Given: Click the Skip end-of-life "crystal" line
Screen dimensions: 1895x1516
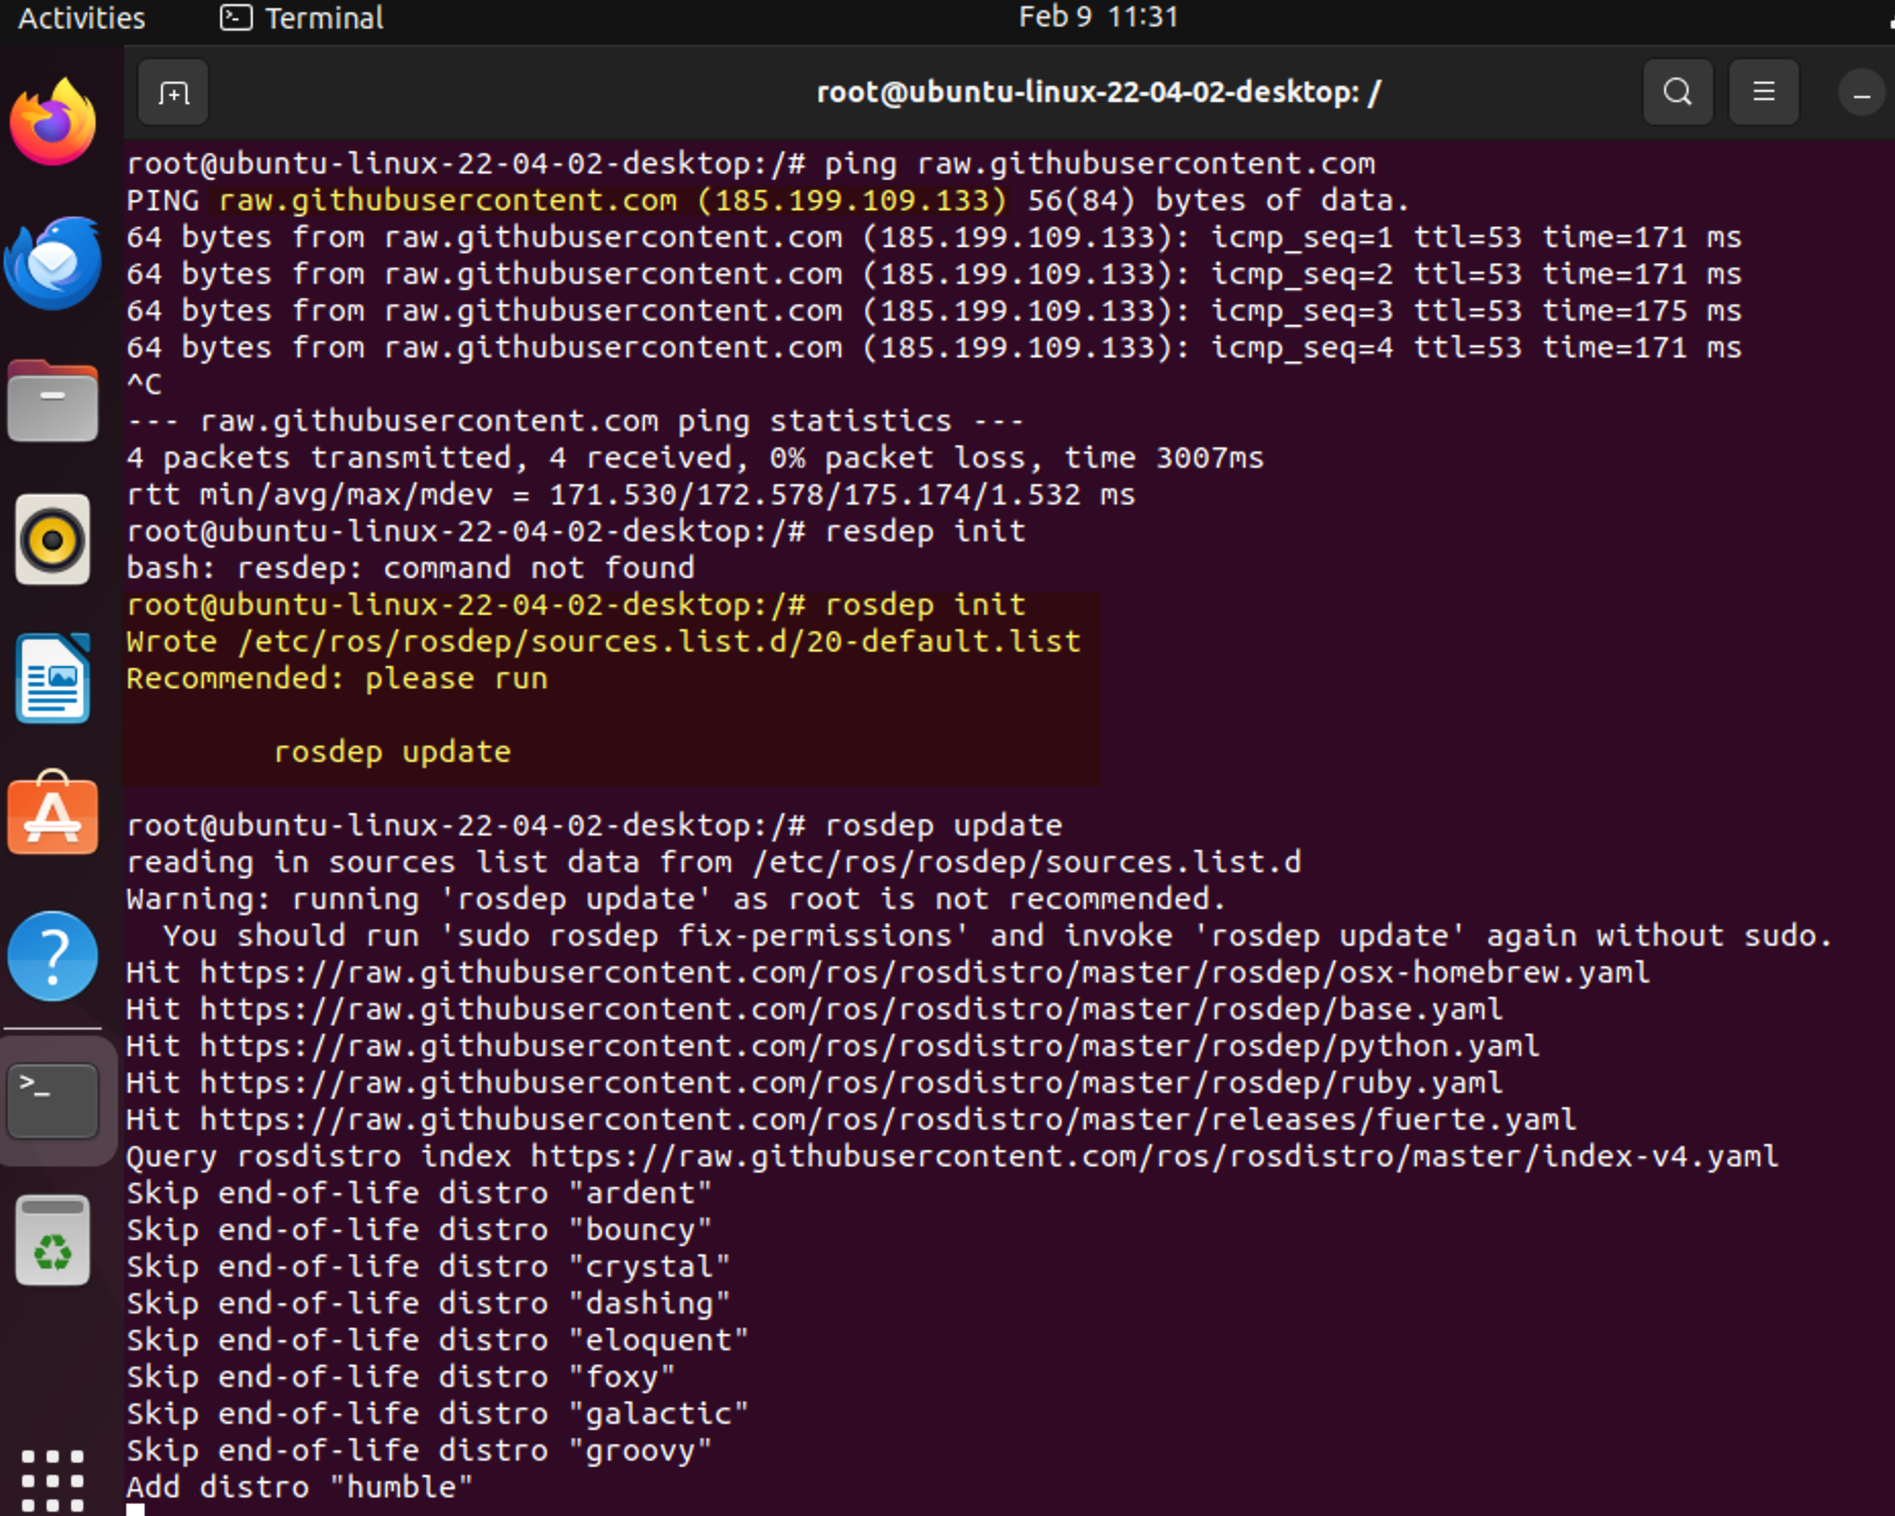Looking at the screenshot, I should click(428, 1267).
